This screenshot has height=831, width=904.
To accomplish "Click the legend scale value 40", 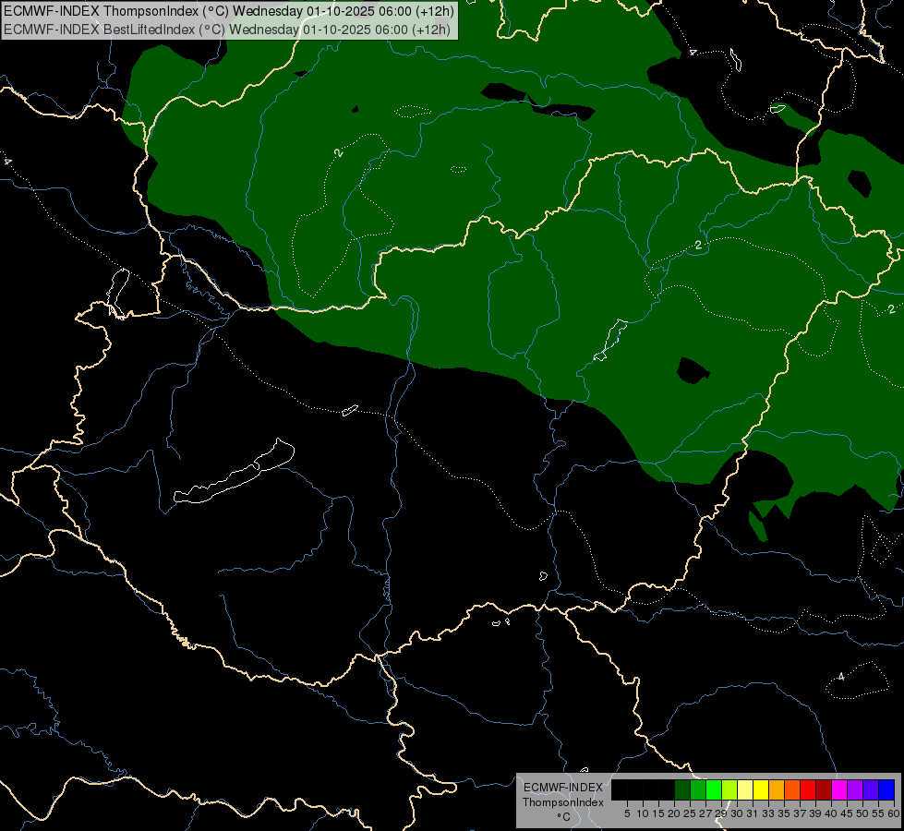I will 831,813.
